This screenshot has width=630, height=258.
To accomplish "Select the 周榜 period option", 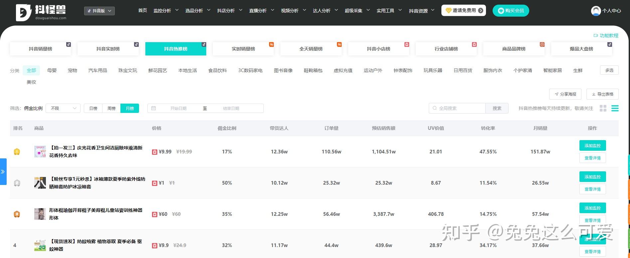I will coord(111,108).
